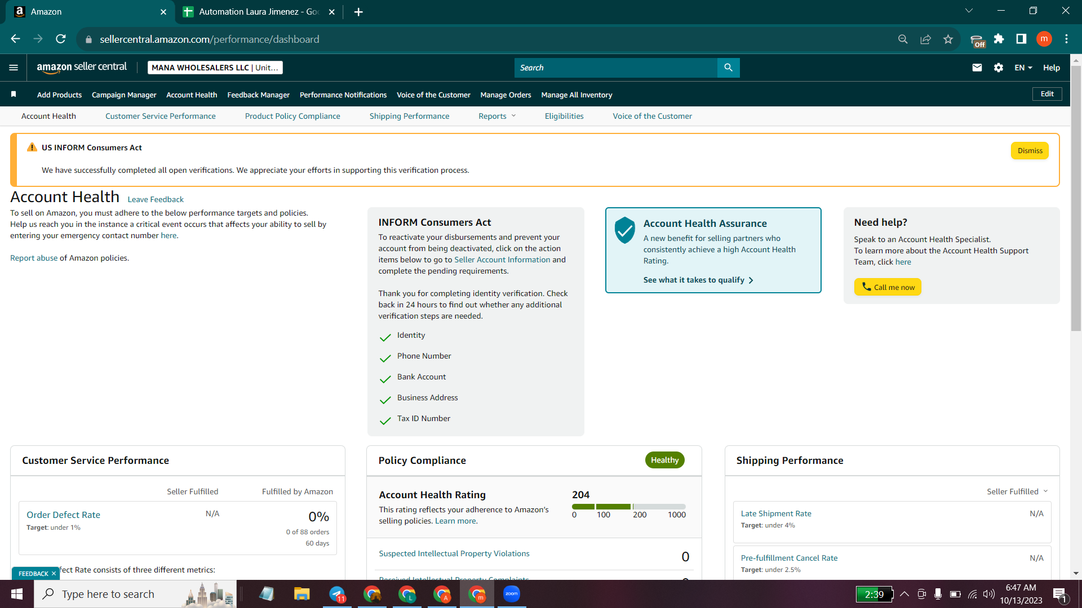
Task: Switch to the Shipping Performance tab
Action: 410,116
